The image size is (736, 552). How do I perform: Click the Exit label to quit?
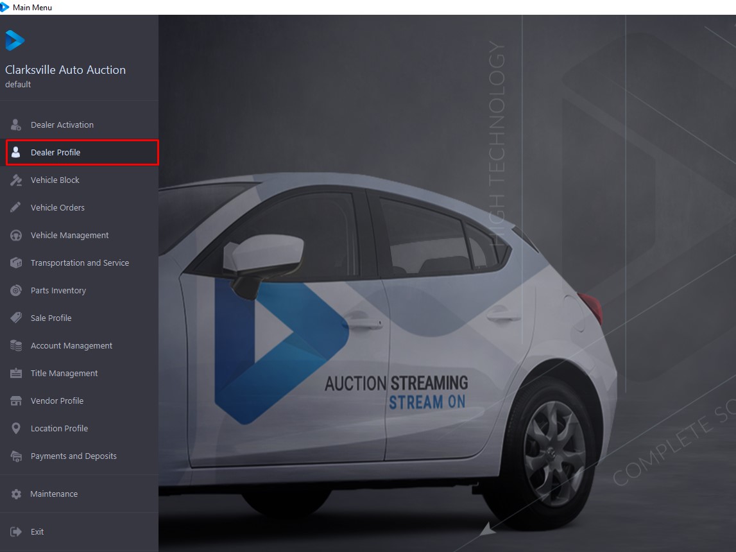[x=37, y=532]
